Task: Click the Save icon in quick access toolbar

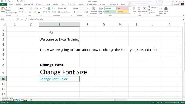Action: pos(5,1)
